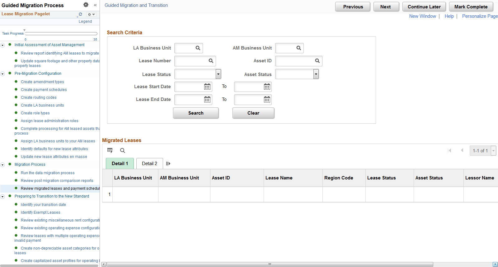This screenshot has width=498, height=267.
Task: Open Run the data migration process task
Action: (48, 173)
